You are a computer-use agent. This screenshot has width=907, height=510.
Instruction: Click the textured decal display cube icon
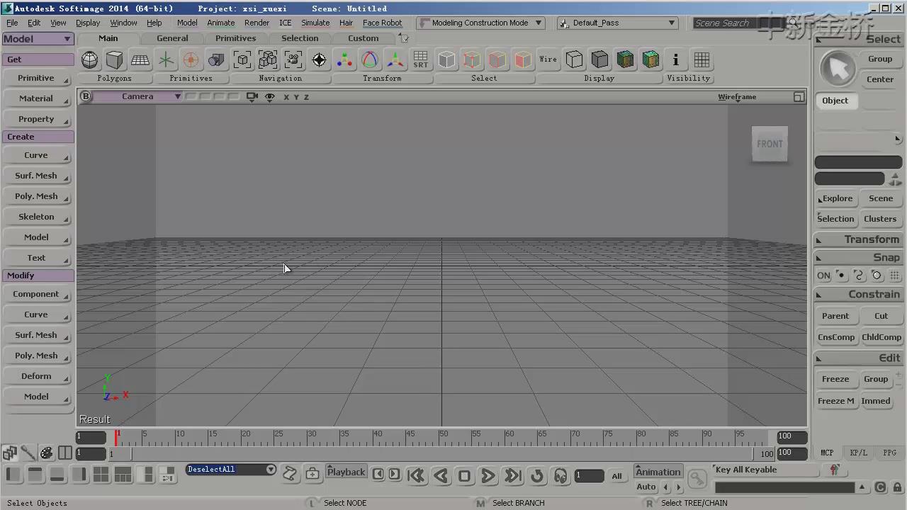pos(650,59)
